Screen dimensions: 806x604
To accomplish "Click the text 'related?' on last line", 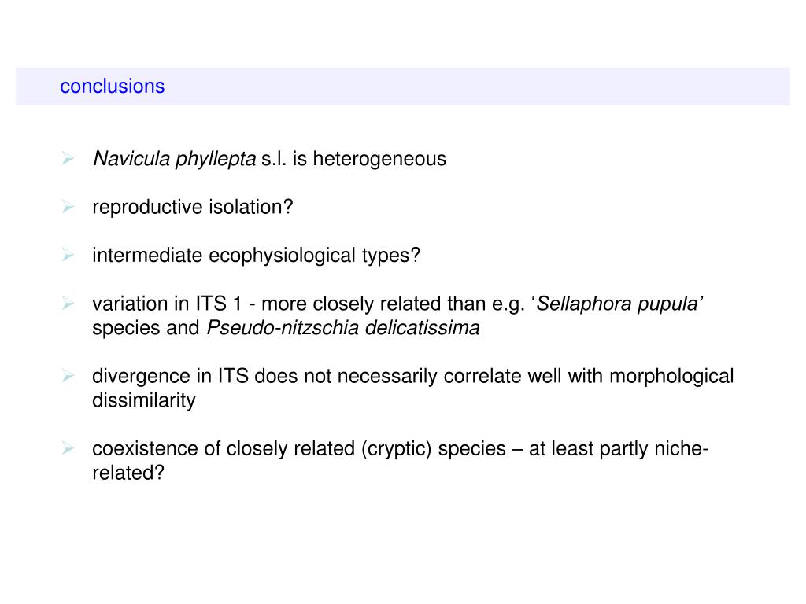I will (x=128, y=473).
